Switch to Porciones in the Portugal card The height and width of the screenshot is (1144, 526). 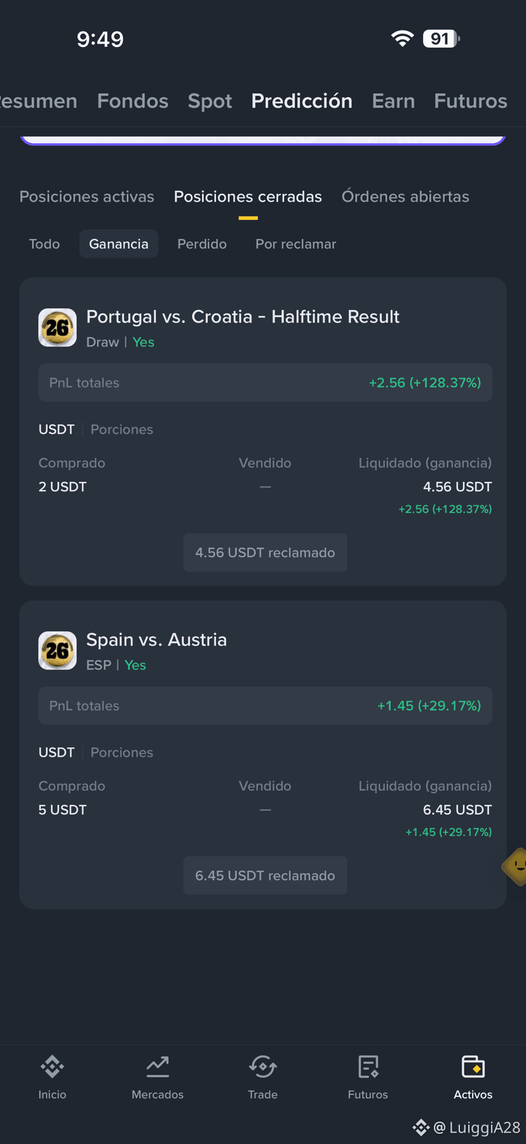[122, 430]
